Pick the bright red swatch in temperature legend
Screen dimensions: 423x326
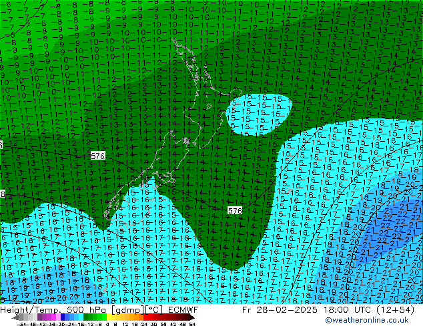(145, 317)
